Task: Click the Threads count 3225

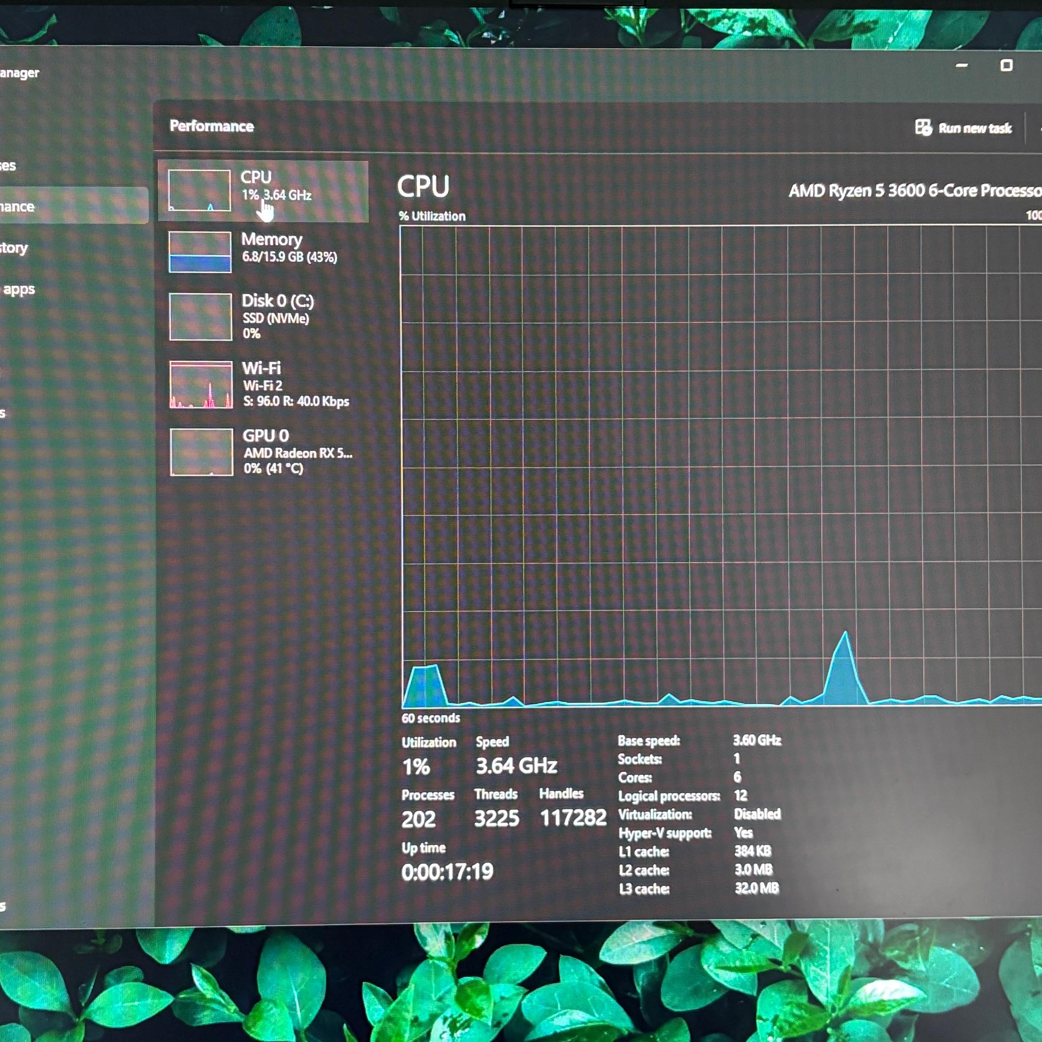Action: click(x=497, y=818)
